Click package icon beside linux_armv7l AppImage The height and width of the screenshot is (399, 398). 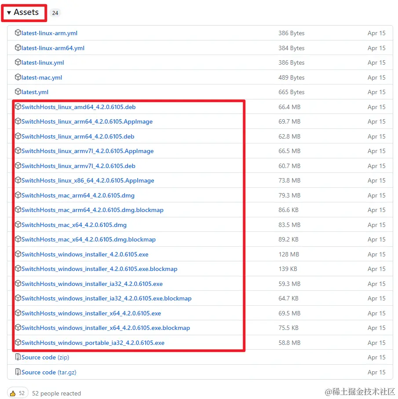(x=18, y=151)
